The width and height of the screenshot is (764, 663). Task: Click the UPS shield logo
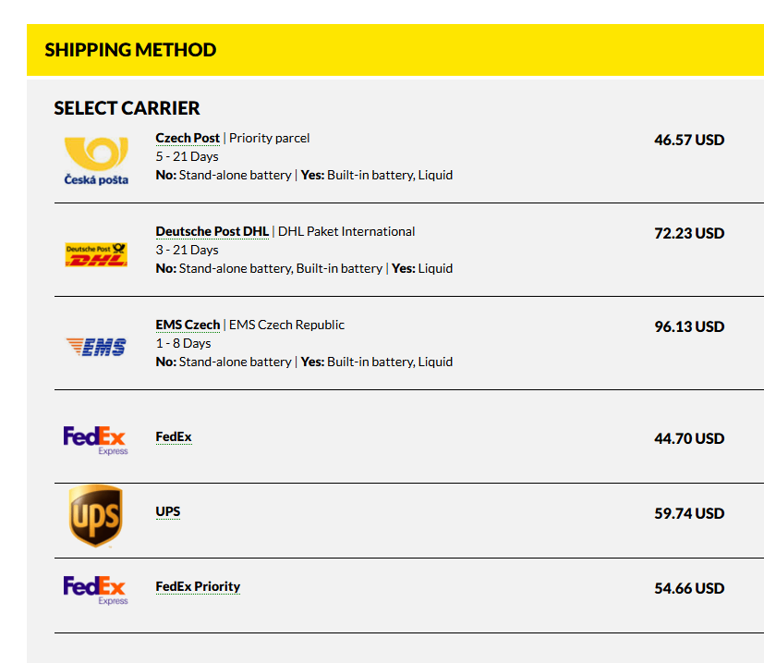[96, 515]
